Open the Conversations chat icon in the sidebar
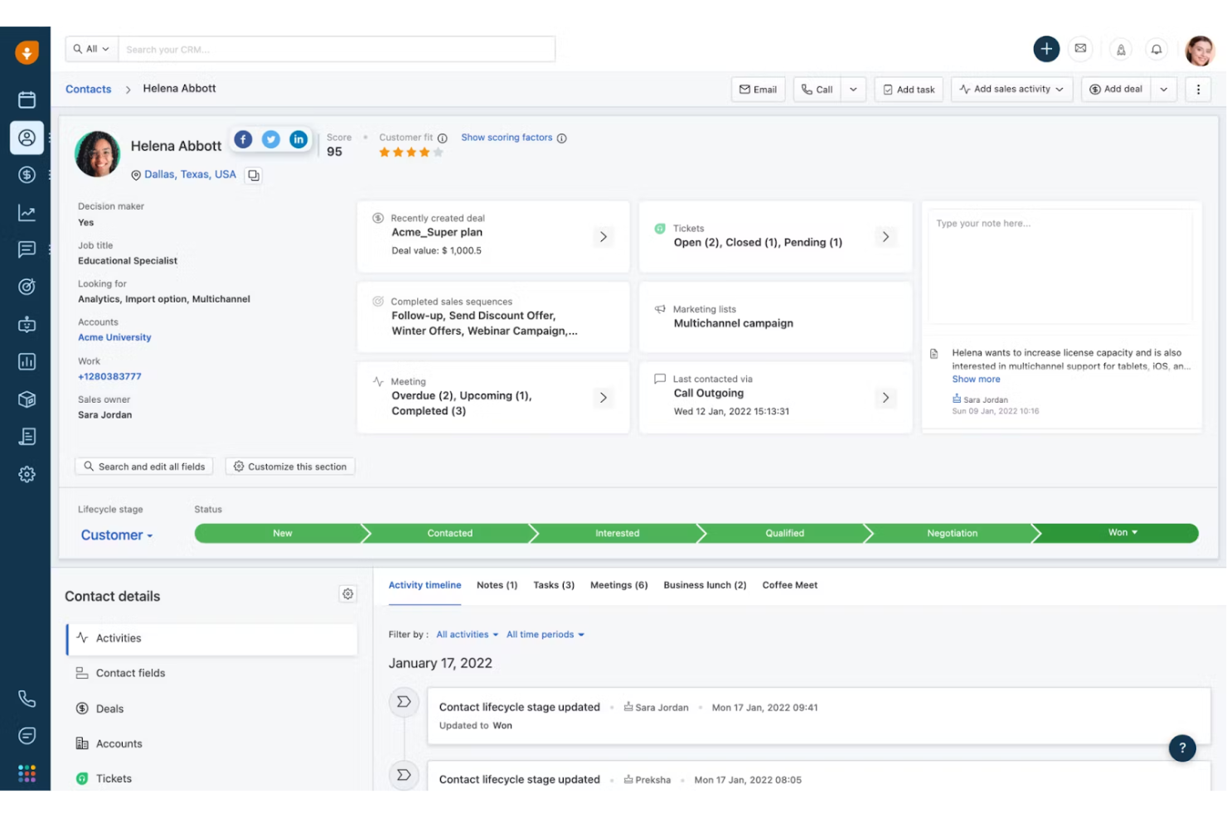Viewport: 1227px width, 818px height. pos(26,249)
